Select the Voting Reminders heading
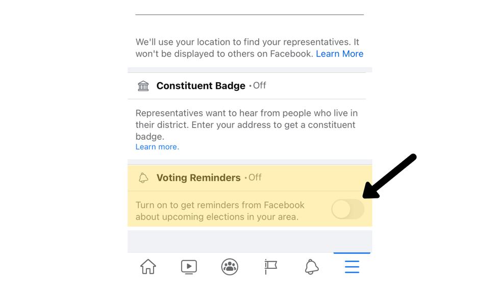Screen dimensions: 500x281 point(198,178)
